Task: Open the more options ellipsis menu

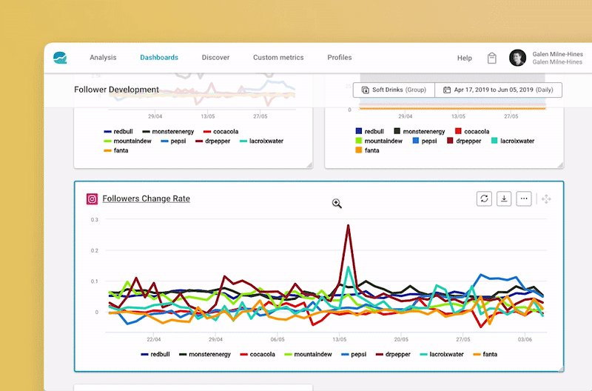Action: (524, 198)
